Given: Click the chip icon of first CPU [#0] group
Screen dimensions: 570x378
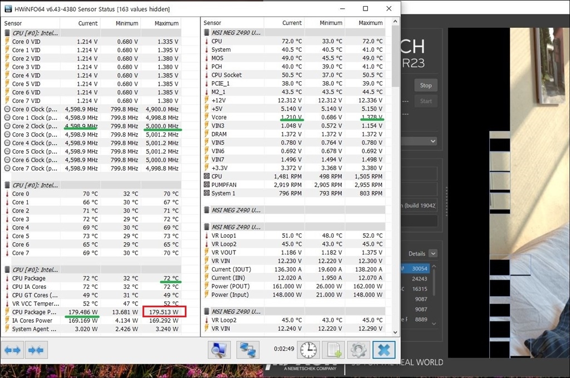Looking at the screenshot, I should tap(7, 33).
